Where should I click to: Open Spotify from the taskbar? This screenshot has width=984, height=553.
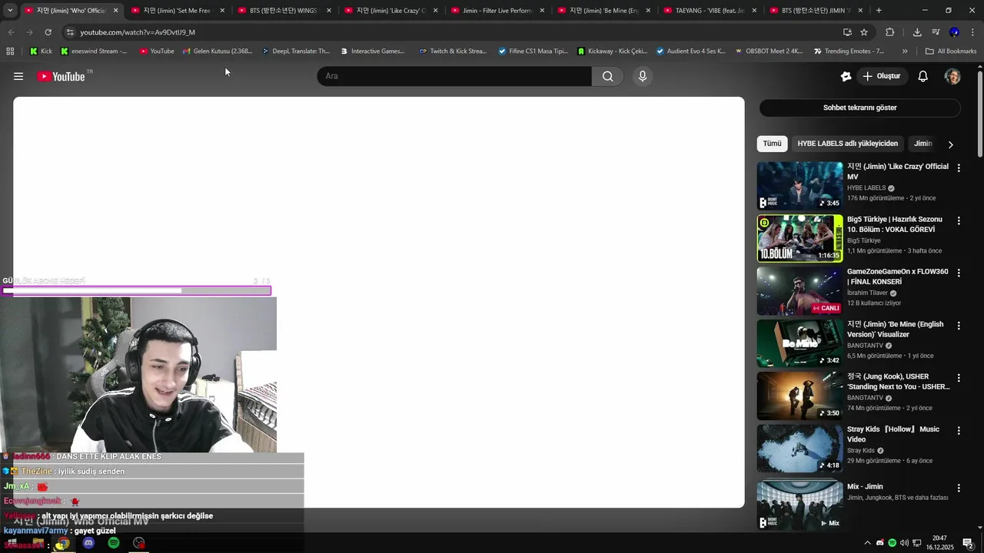[x=114, y=543]
